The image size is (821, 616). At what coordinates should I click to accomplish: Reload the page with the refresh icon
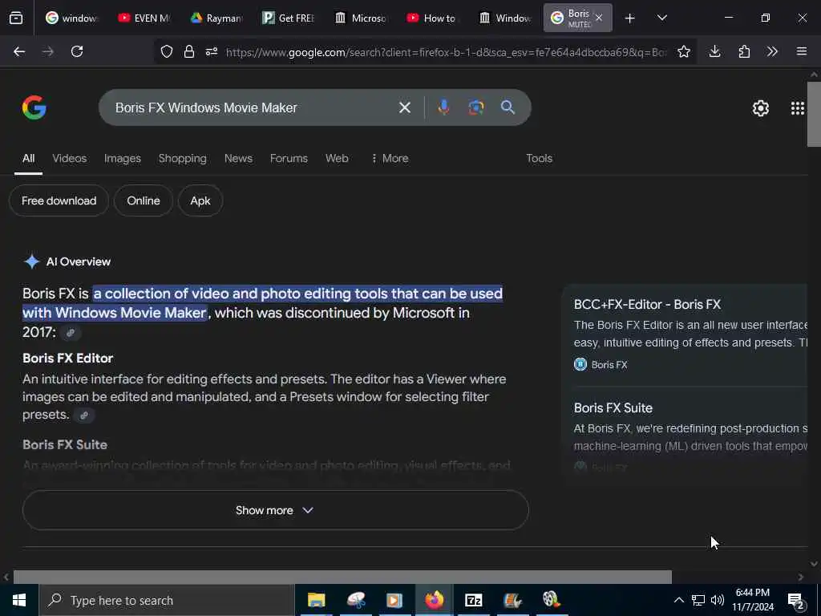pyautogui.click(x=77, y=51)
